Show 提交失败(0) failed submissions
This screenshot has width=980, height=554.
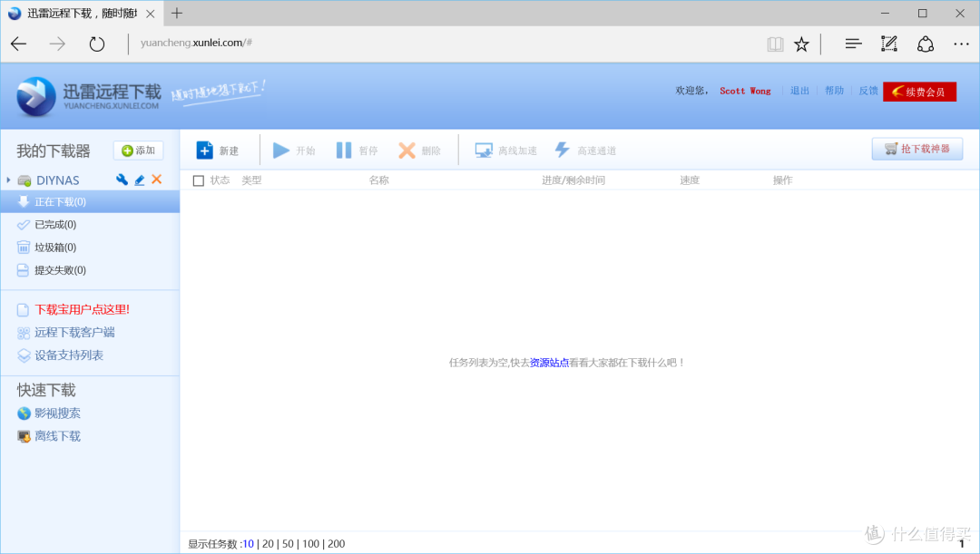[60, 270]
